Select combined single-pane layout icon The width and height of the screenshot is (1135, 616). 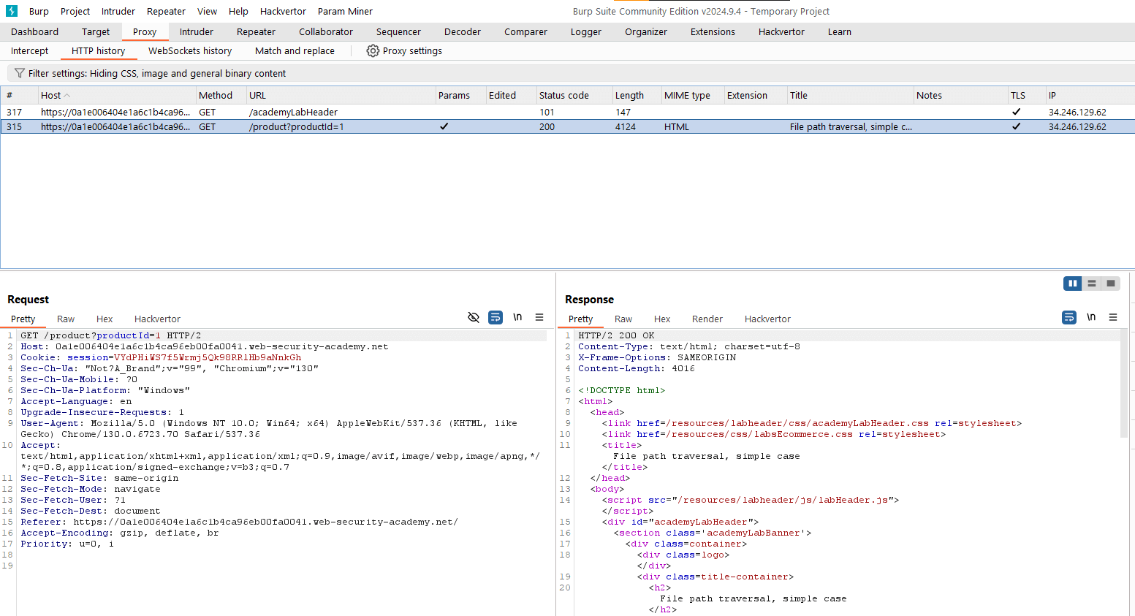point(1111,284)
